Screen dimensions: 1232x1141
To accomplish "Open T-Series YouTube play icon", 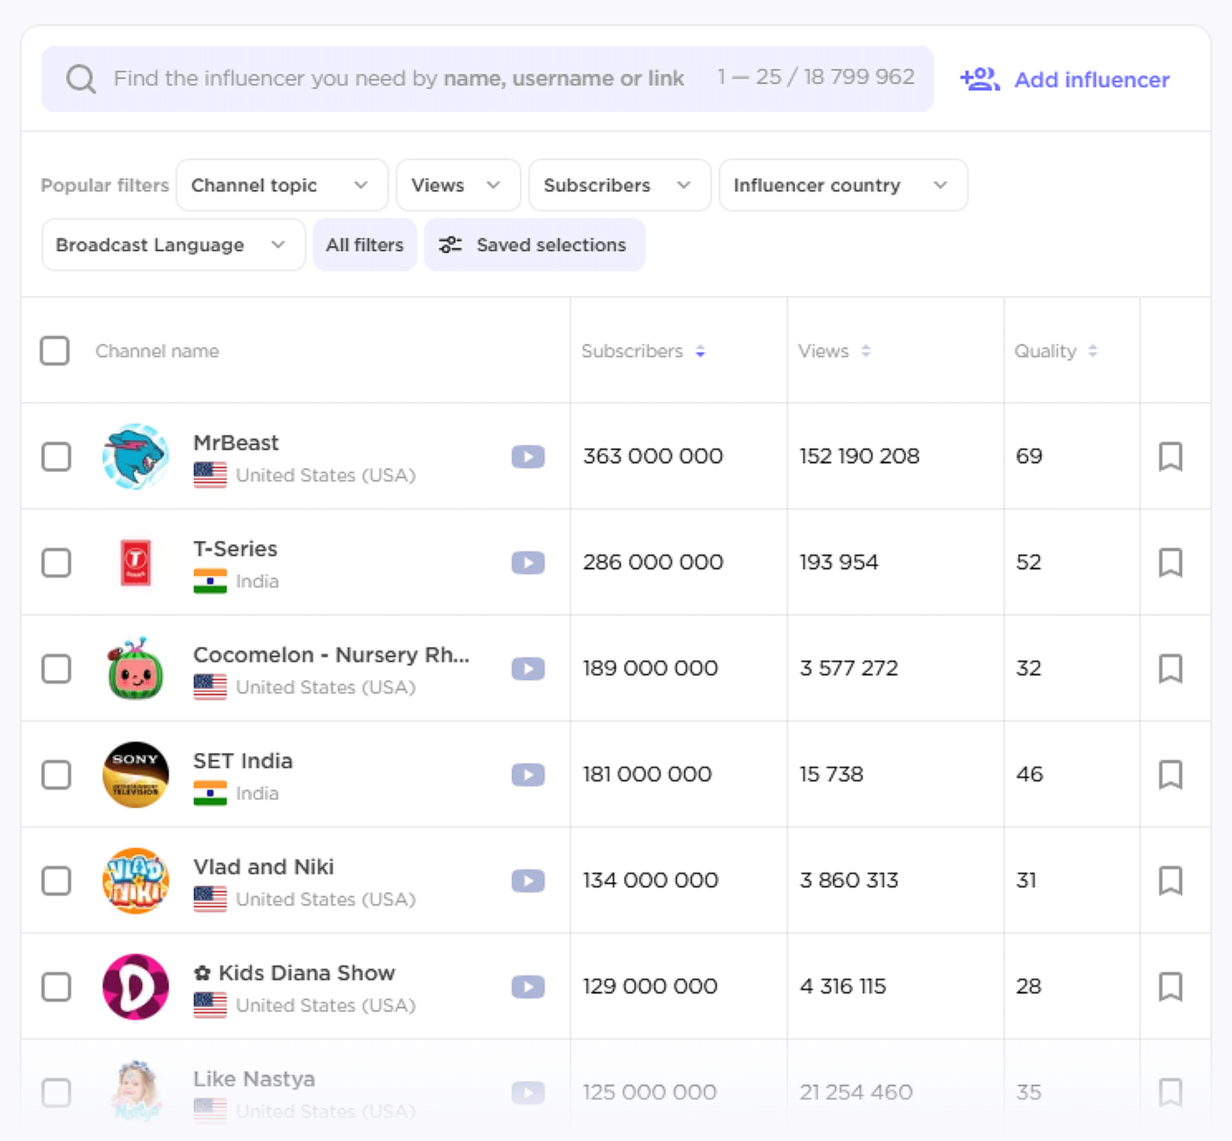I will [x=528, y=563].
